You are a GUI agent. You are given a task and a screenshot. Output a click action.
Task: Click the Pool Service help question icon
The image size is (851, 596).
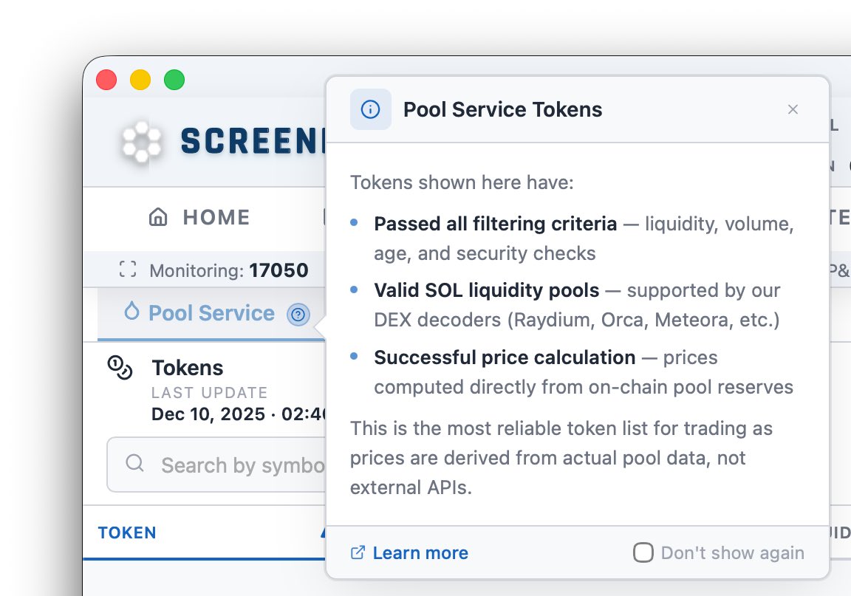298,315
